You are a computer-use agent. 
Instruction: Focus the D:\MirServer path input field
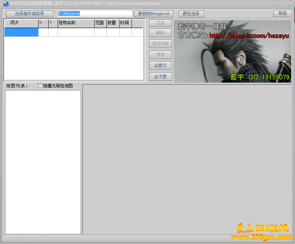(95, 14)
